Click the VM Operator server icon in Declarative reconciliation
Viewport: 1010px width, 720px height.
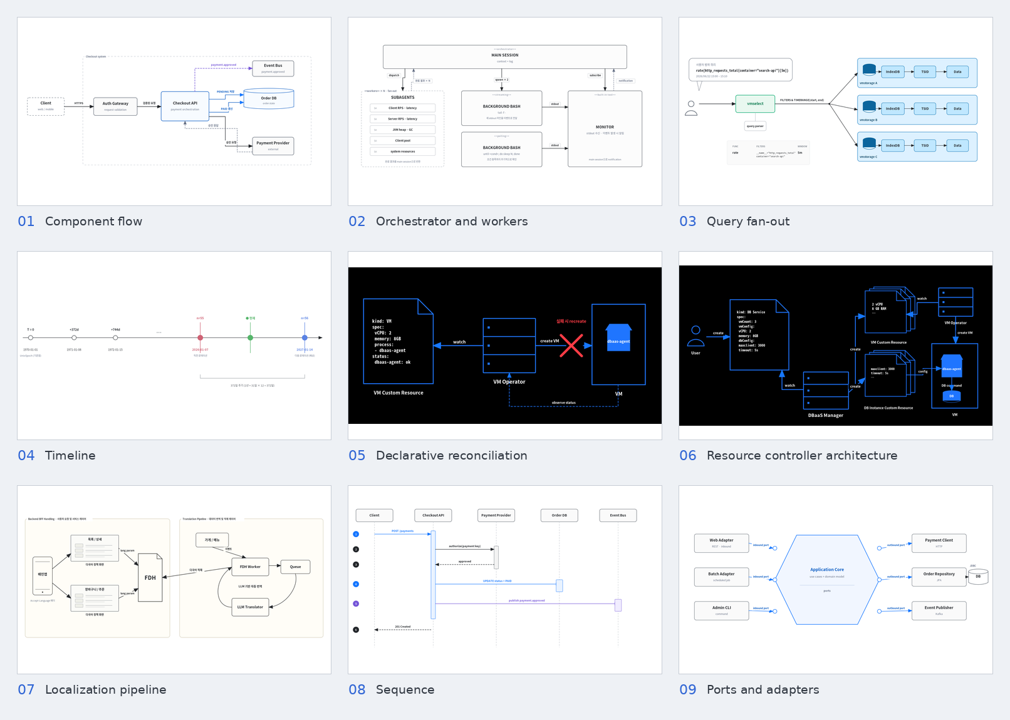[509, 346]
